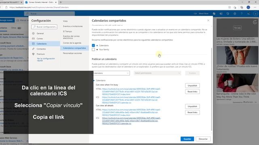The image size is (259, 145).
Task: Open Personalizar acciones settings
Action: [72, 53]
